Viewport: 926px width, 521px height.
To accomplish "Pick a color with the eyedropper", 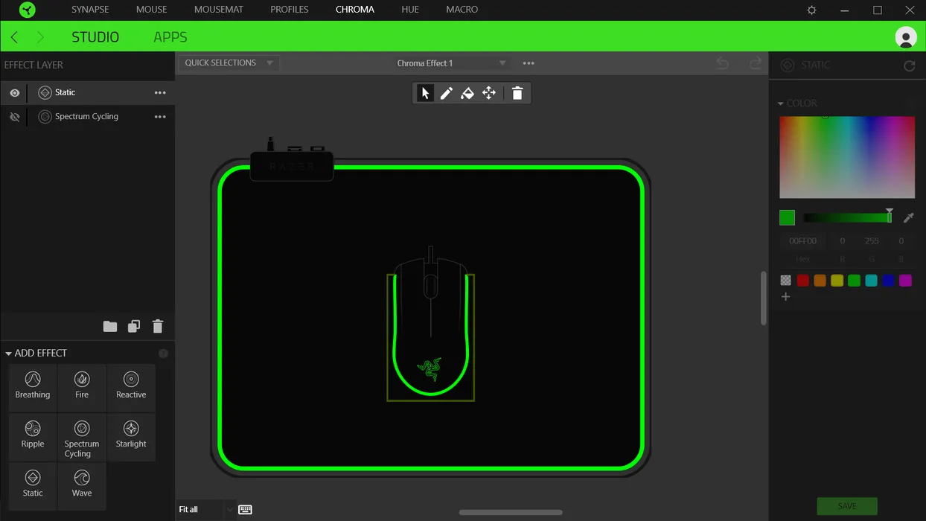I will point(908,217).
